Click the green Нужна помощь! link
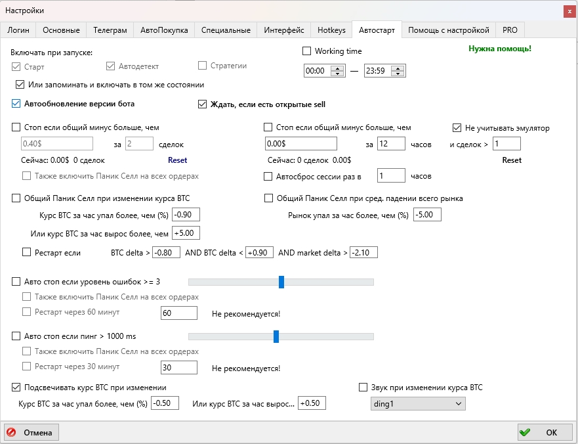The height and width of the screenshot is (444, 578). [x=499, y=49]
